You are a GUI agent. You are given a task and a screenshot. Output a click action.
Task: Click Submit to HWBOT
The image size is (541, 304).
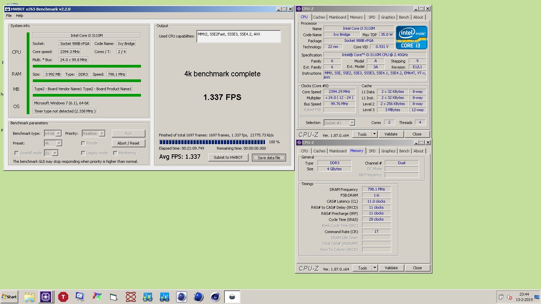228,157
